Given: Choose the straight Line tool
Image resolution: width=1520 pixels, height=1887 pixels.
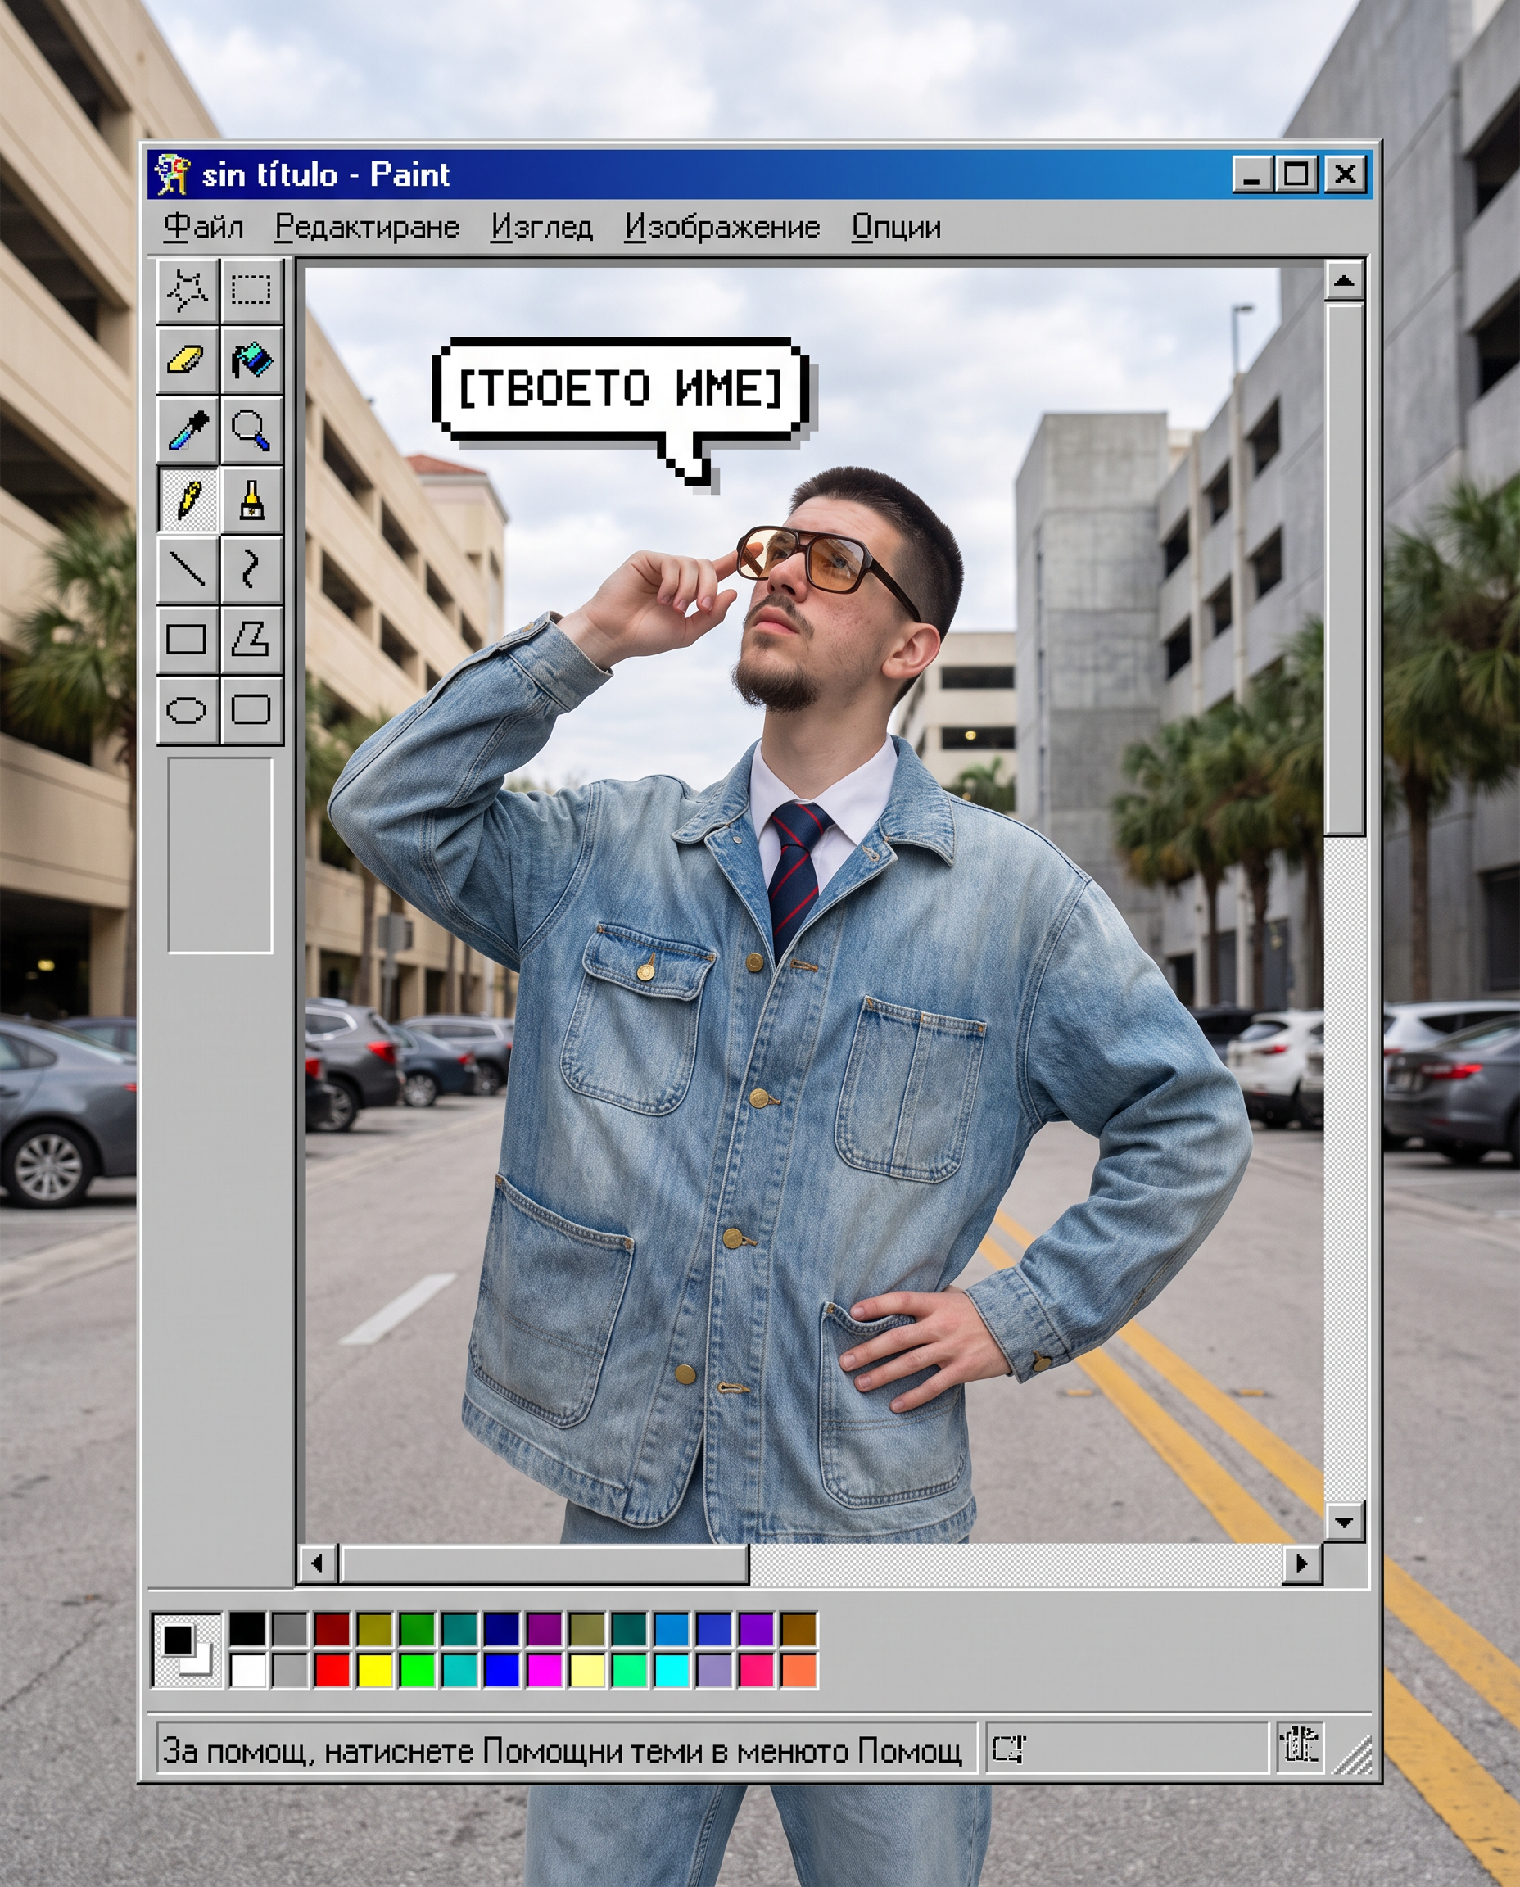Looking at the screenshot, I should (188, 569).
